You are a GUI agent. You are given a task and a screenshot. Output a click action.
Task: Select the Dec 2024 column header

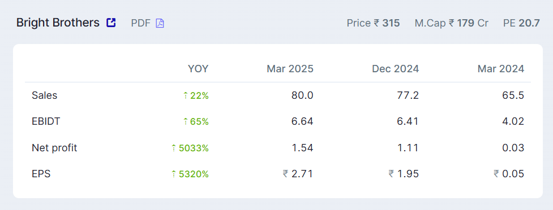[395, 69]
